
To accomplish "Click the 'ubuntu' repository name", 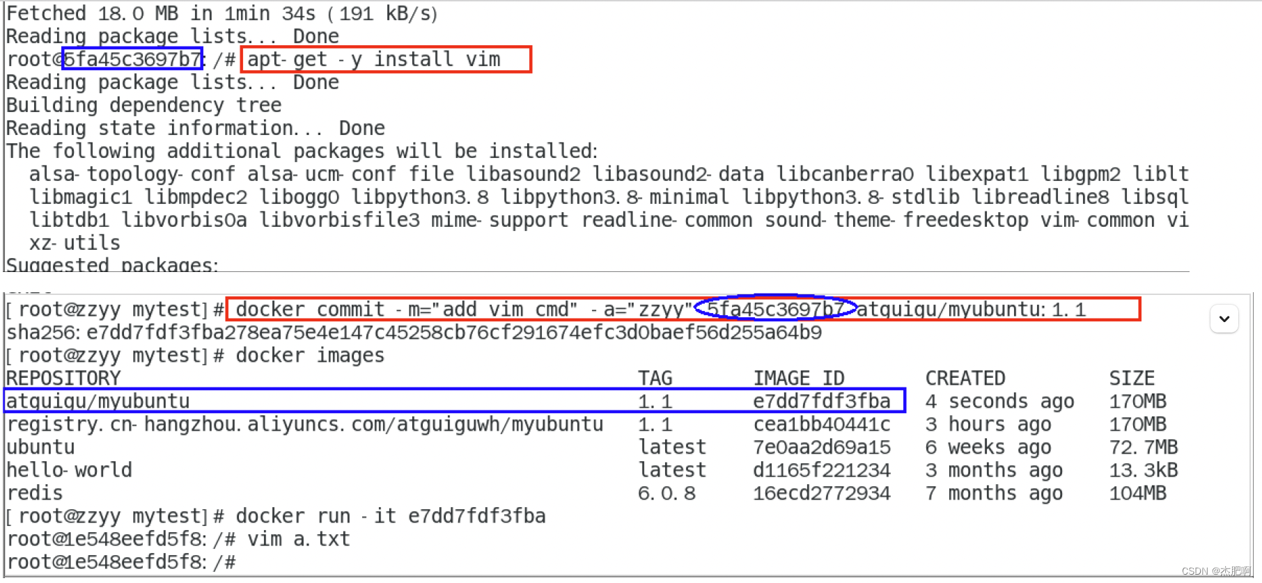I will 40,447.
